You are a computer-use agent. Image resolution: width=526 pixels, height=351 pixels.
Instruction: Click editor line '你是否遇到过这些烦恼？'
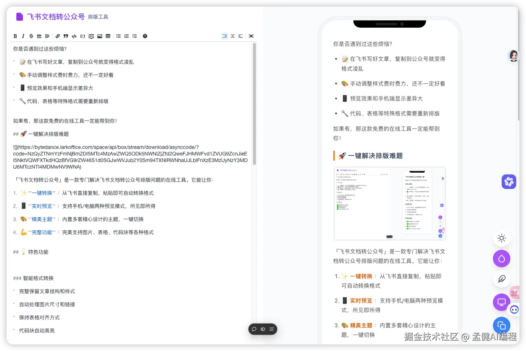coord(40,49)
